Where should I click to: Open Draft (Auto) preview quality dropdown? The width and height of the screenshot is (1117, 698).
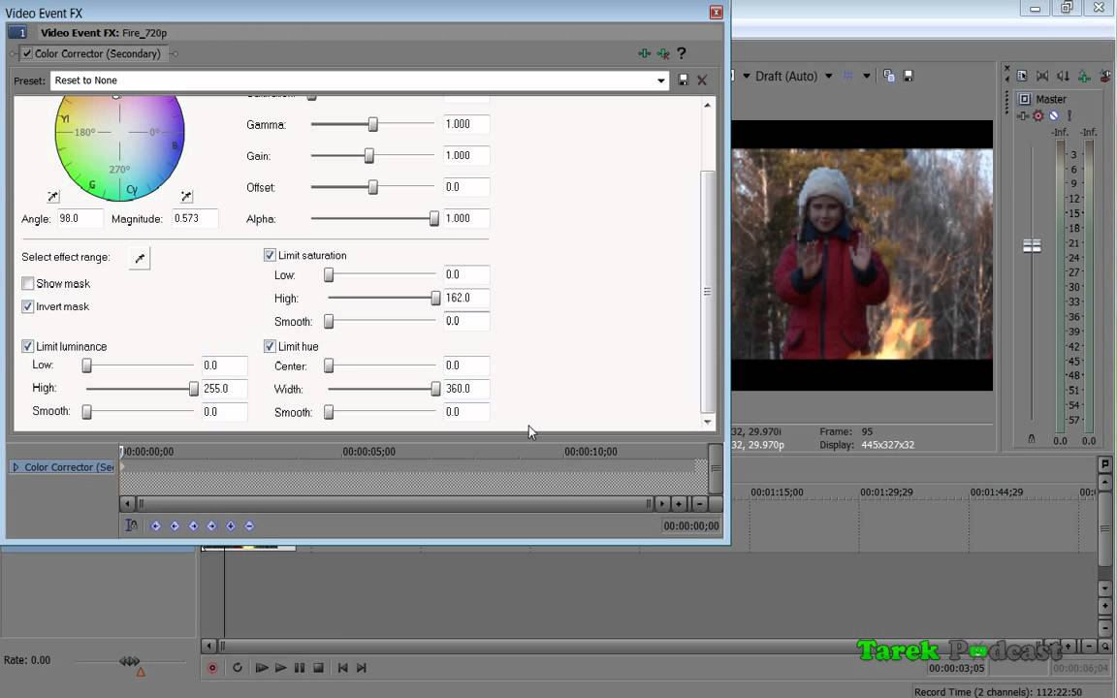(828, 77)
